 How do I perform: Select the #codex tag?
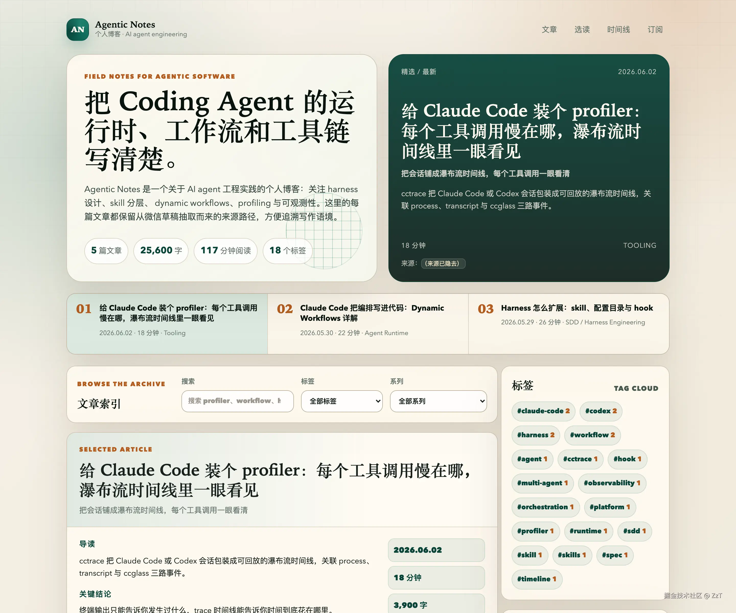click(601, 411)
